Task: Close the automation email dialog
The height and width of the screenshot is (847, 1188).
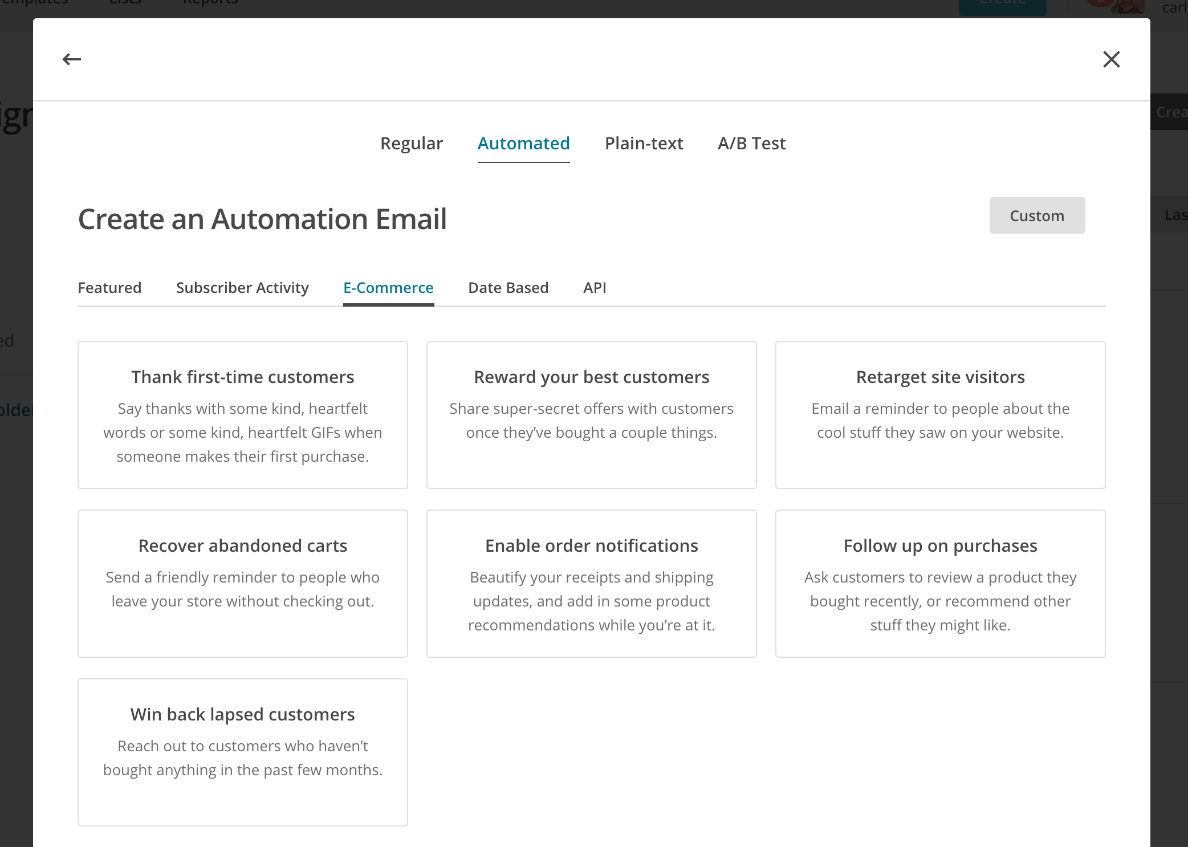Action: (x=1112, y=59)
